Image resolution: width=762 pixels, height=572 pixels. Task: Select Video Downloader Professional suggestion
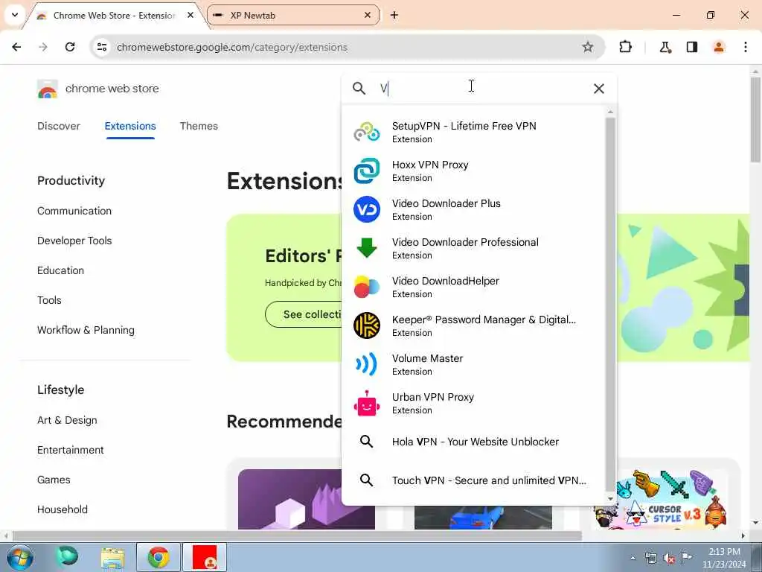(x=474, y=248)
